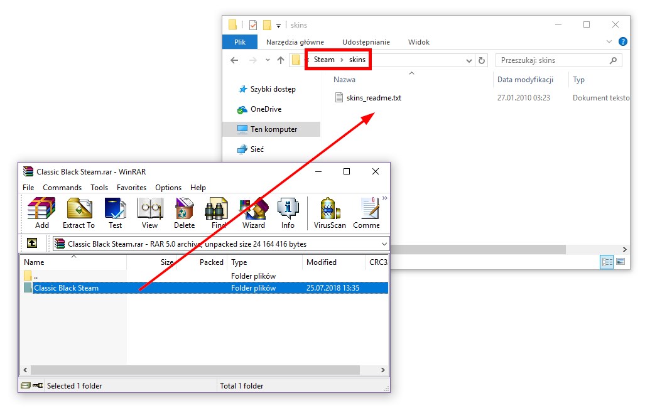Open recent locations dropdown in Explorer
The height and width of the screenshot is (413, 645).
point(268,60)
